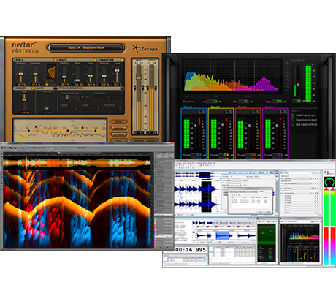The height and width of the screenshot is (304, 336).
Task: Click the Size slider handle in Space
Action: pos(77,80)
